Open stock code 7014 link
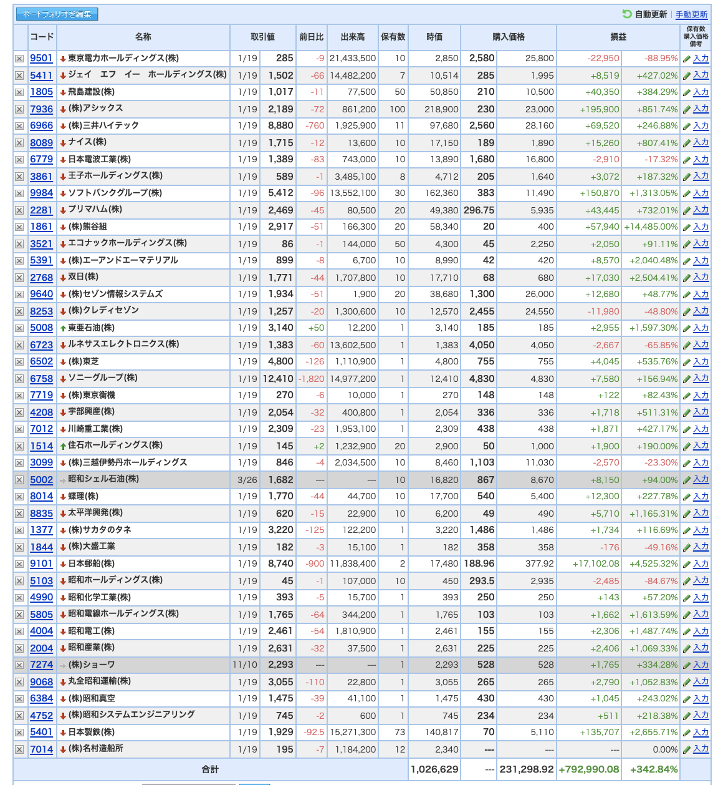Image resolution: width=713 pixels, height=785 pixels. click(42, 749)
